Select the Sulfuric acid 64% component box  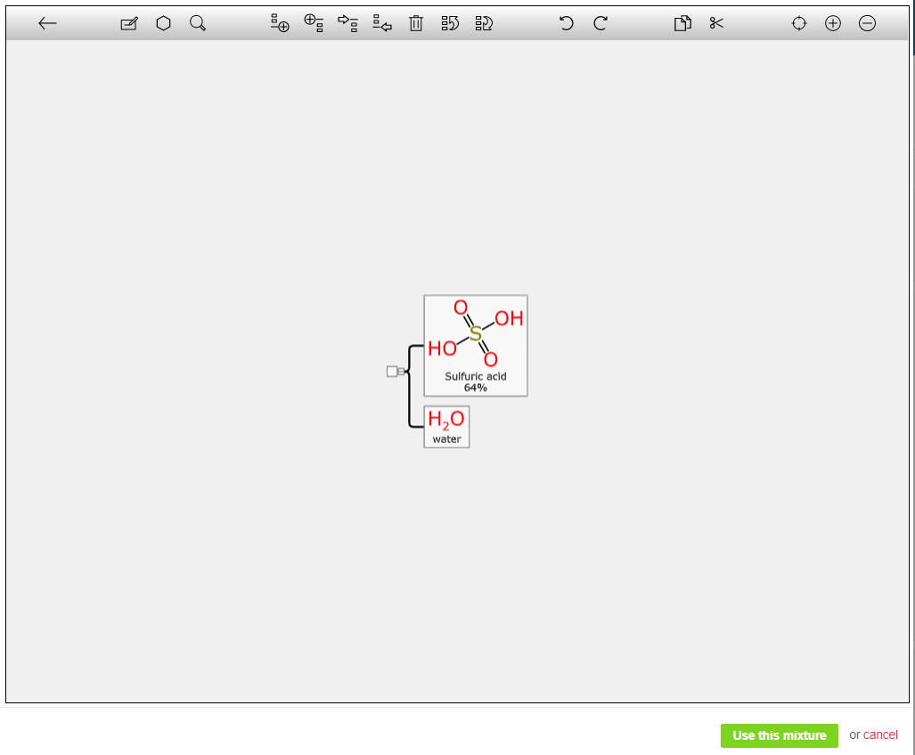tap(476, 346)
